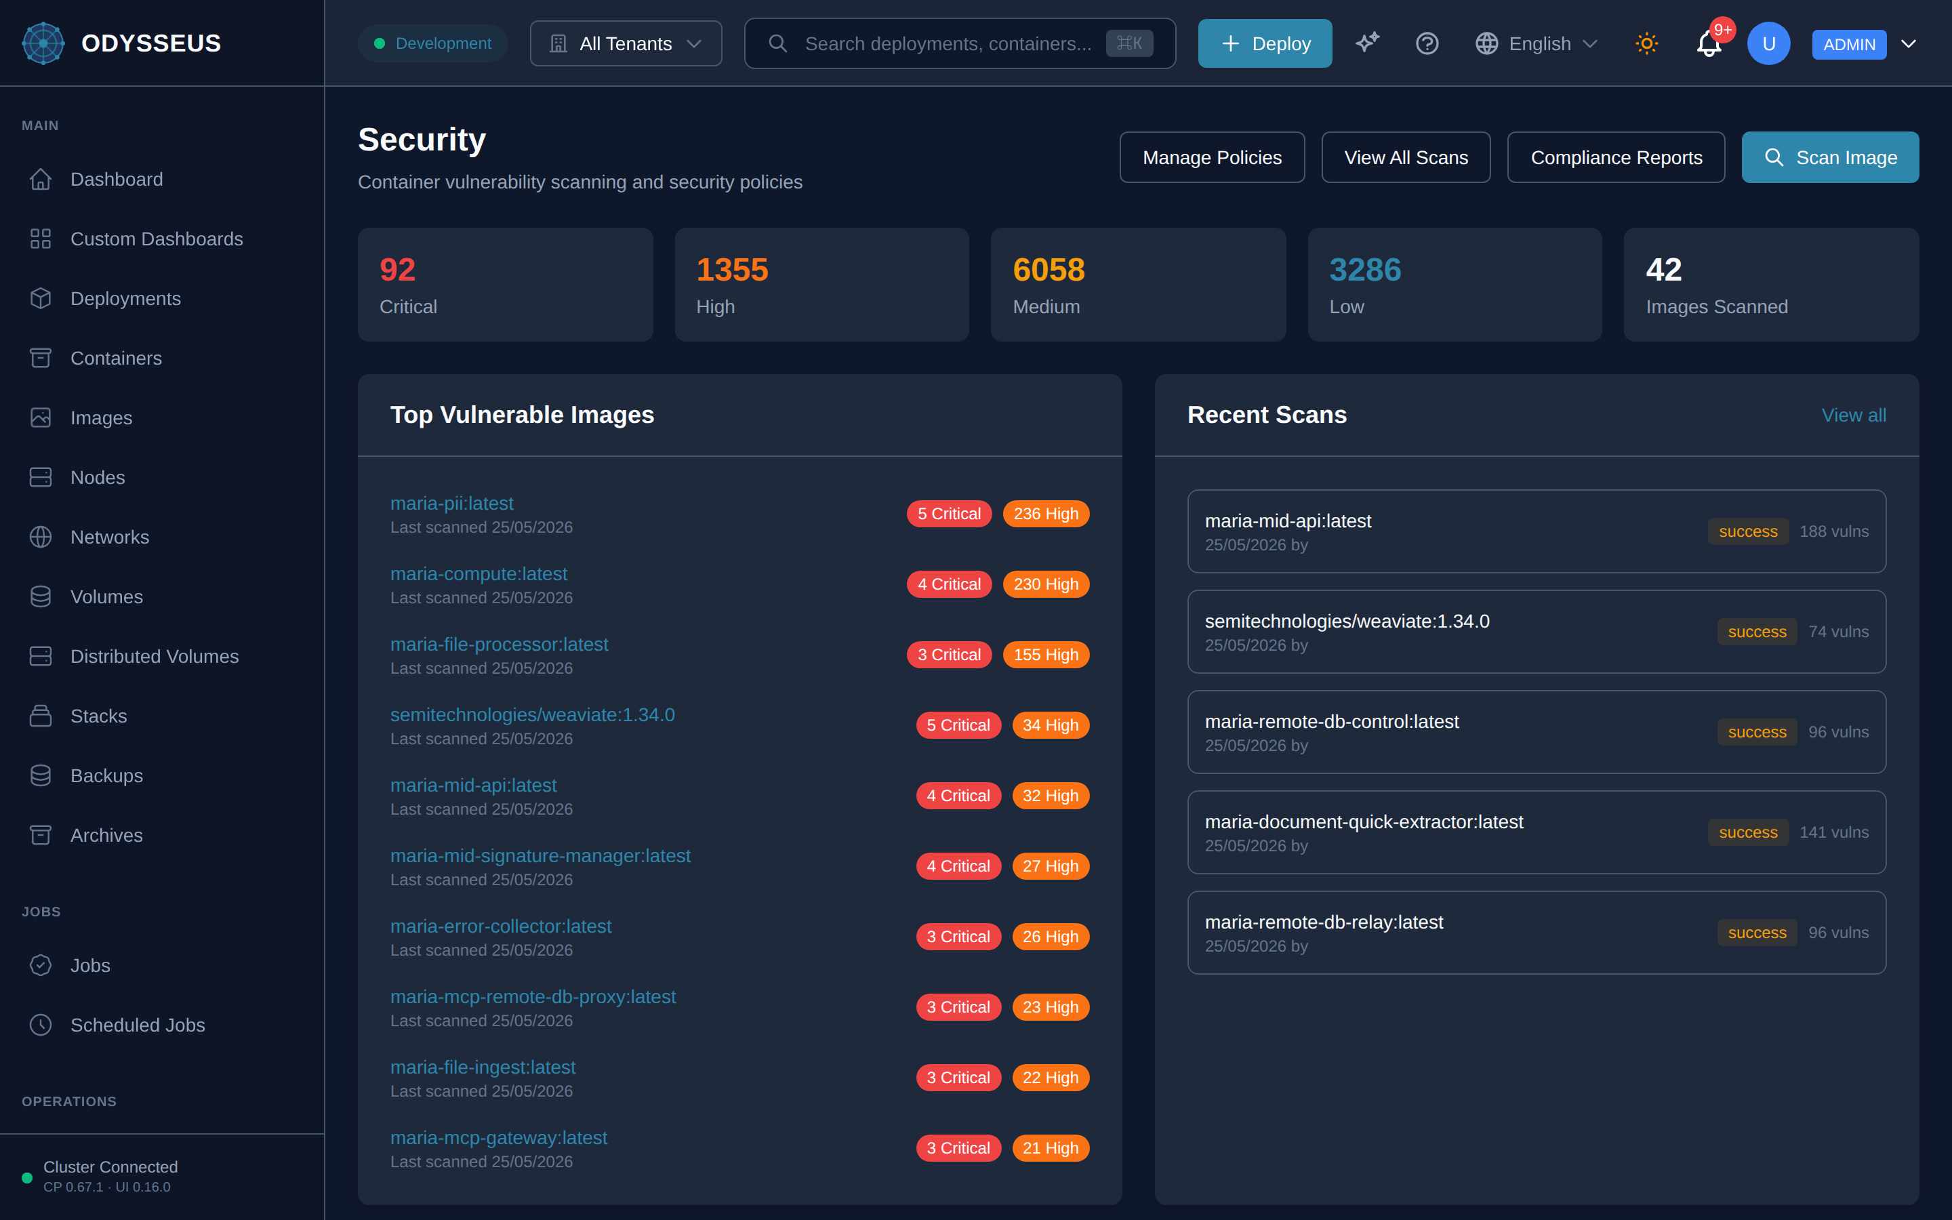This screenshot has width=1952, height=1220.
Task: Open the Jobs page
Action: pyautogui.click(x=161, y=966)
